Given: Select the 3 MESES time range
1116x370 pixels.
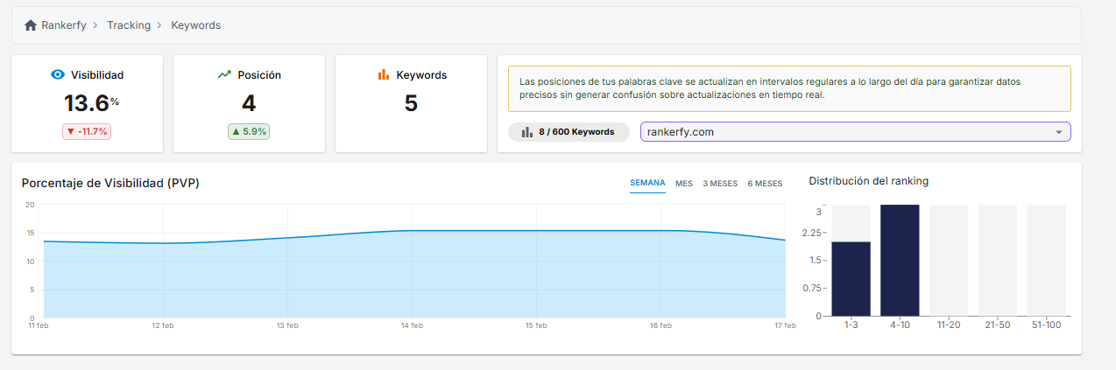Looking at the screenshot, I should pos(720,184).
